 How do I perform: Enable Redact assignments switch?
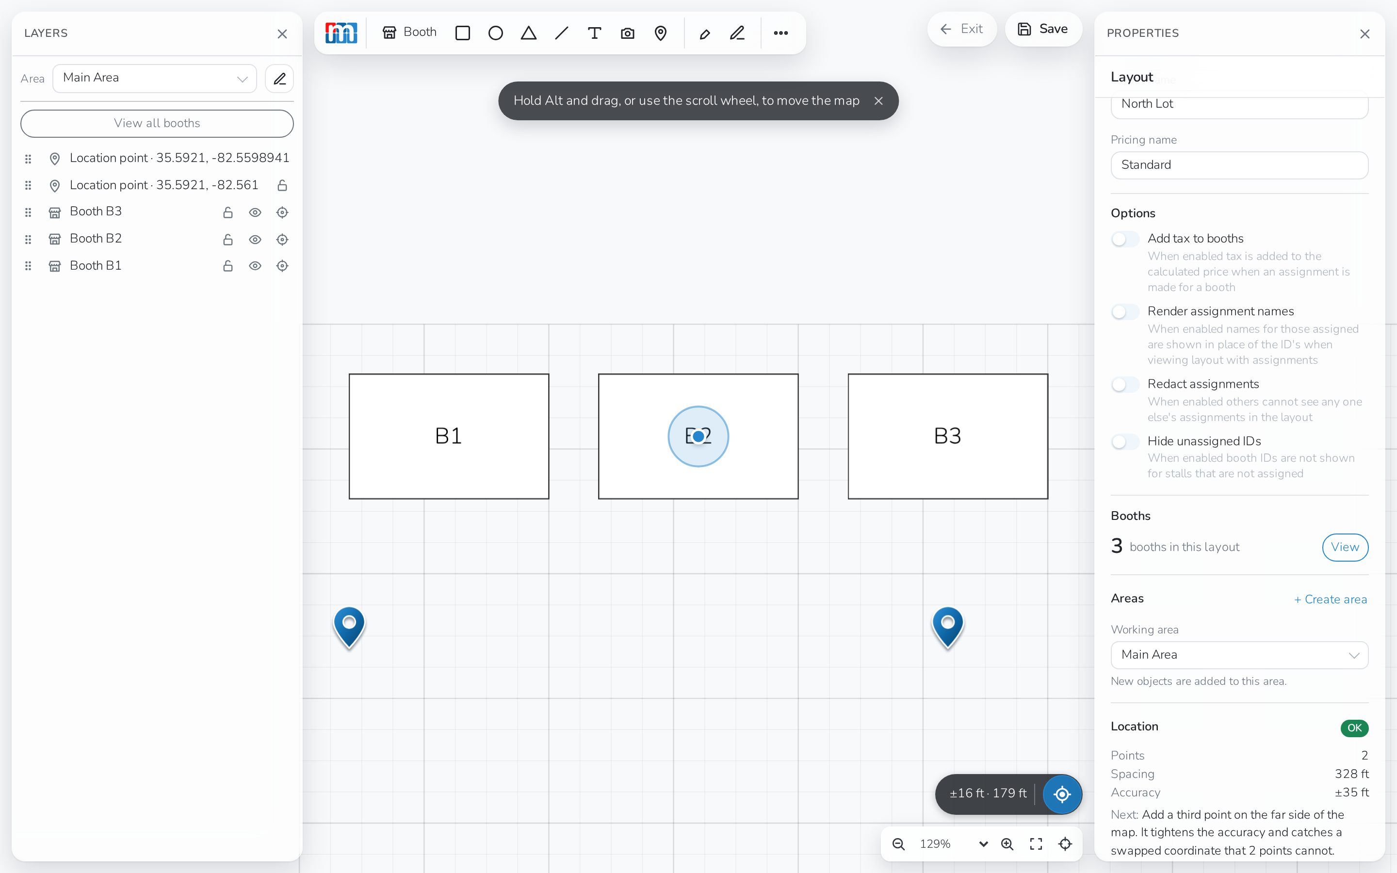pyautogui.click(x=1125, y=385)
